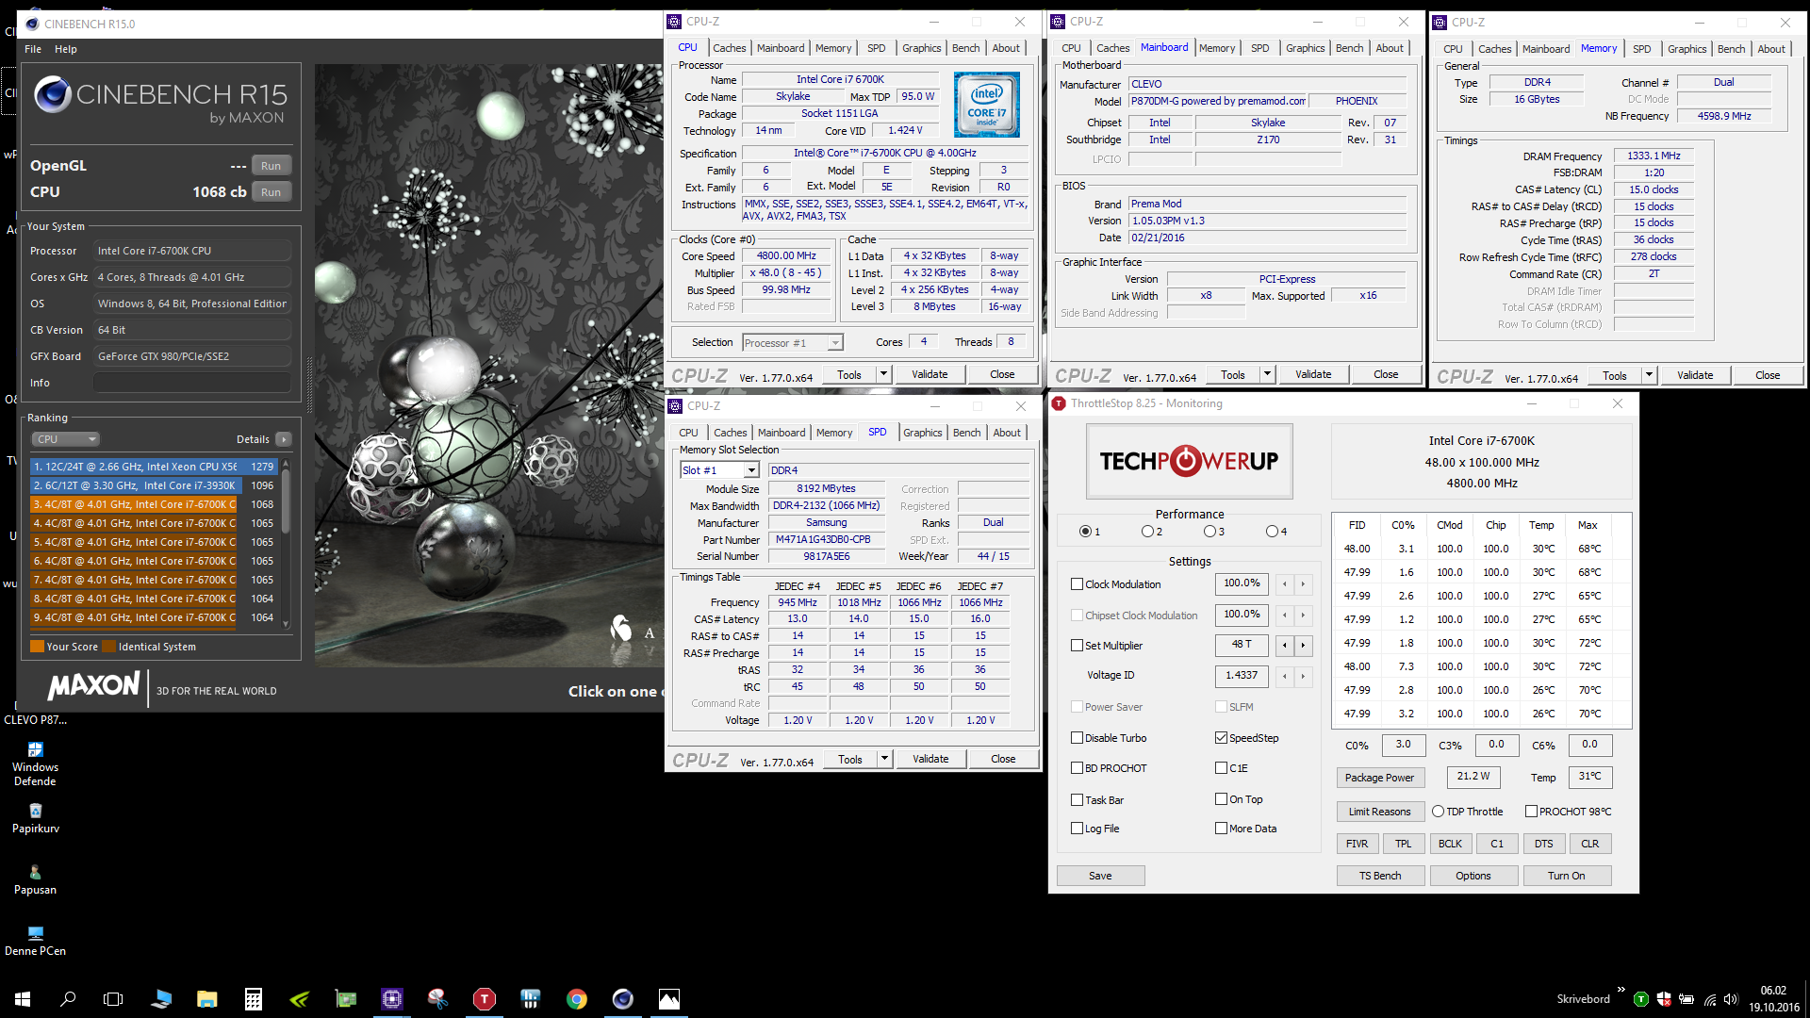Open the CPU ranking filter dropdown in Cinebench
The height and width of the screenshot is (1018, 1810).
(x=66, y=439)
